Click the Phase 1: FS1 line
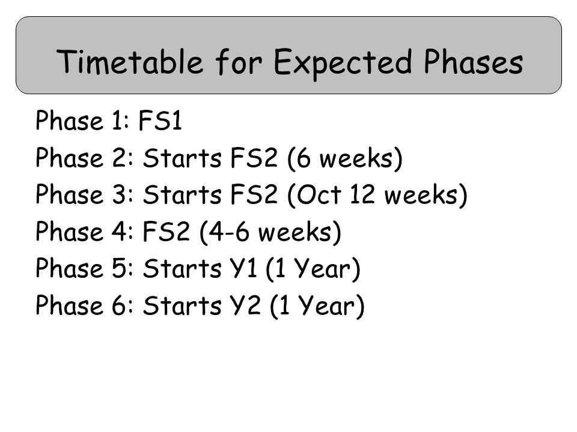 click(109, 121)
